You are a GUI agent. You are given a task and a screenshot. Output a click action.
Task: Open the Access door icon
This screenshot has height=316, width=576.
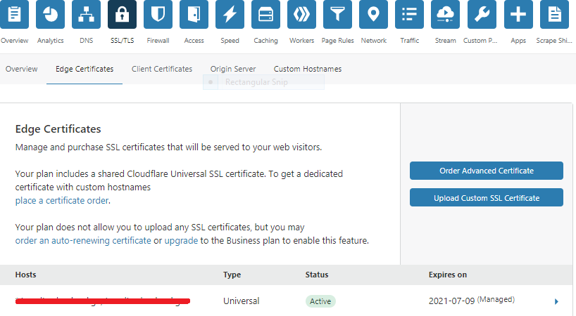click(194, 14)
